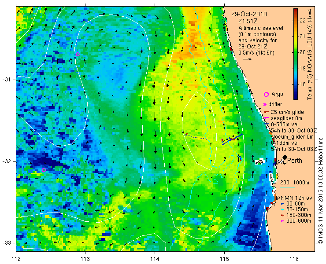The width and height of the screenshot is (326, 264).
Task: Click the 0.5m/s velocity scale arrow
Action: 247,59
